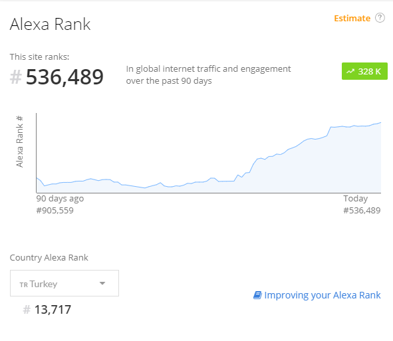Screen dimensions: 393x341
Task: Click the orange Estimate label
Action: 352,19
